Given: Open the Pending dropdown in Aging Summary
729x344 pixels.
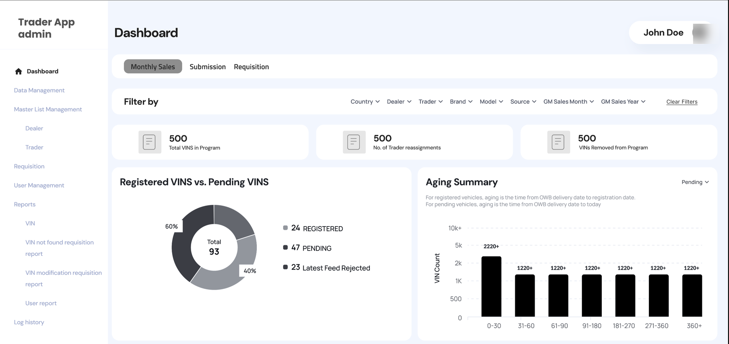Looking at the screenshot, I should 695,182.
